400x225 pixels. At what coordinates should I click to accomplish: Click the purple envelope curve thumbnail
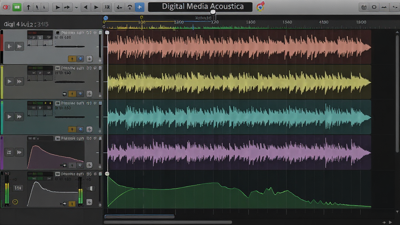tap(55, 155)
